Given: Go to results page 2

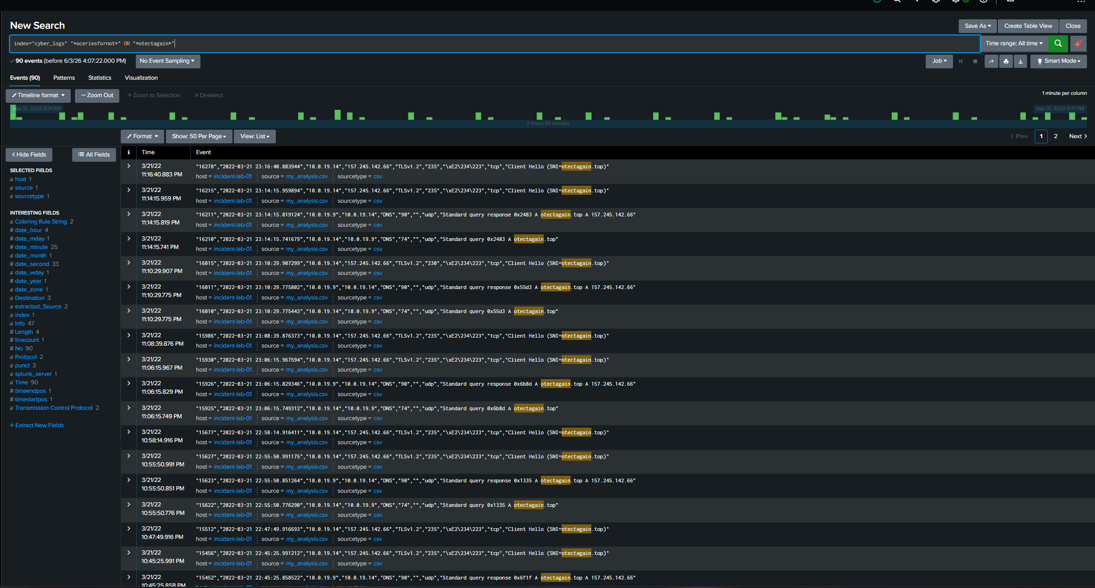Looking at the screenshot, I should pyautogui.click(x=1056, y=136).
